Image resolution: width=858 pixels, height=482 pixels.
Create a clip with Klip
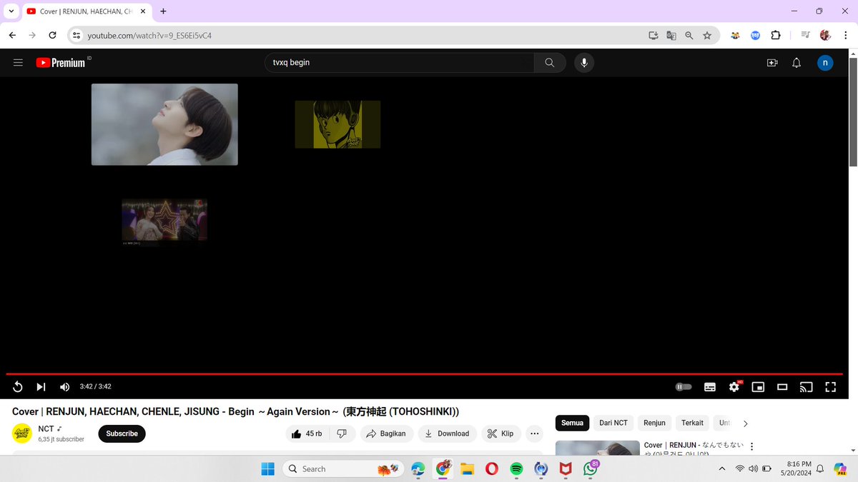tap(501, 433)
